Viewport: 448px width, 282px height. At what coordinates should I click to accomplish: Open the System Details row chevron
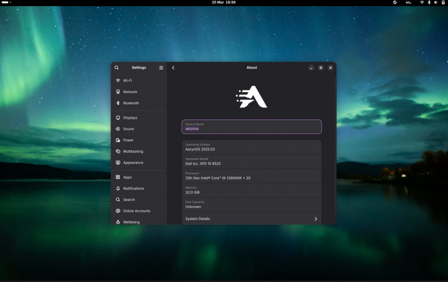[316, 219]
